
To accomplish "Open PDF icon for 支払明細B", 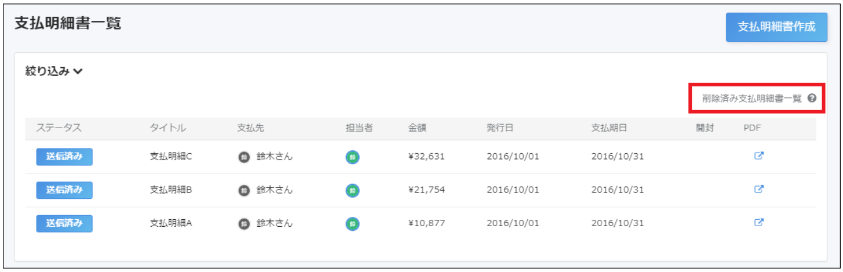I will tap(759, 189).
